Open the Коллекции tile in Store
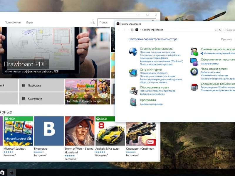Viewport: 235px width, 176px height. pyautogui.click(x=41, y=98)
